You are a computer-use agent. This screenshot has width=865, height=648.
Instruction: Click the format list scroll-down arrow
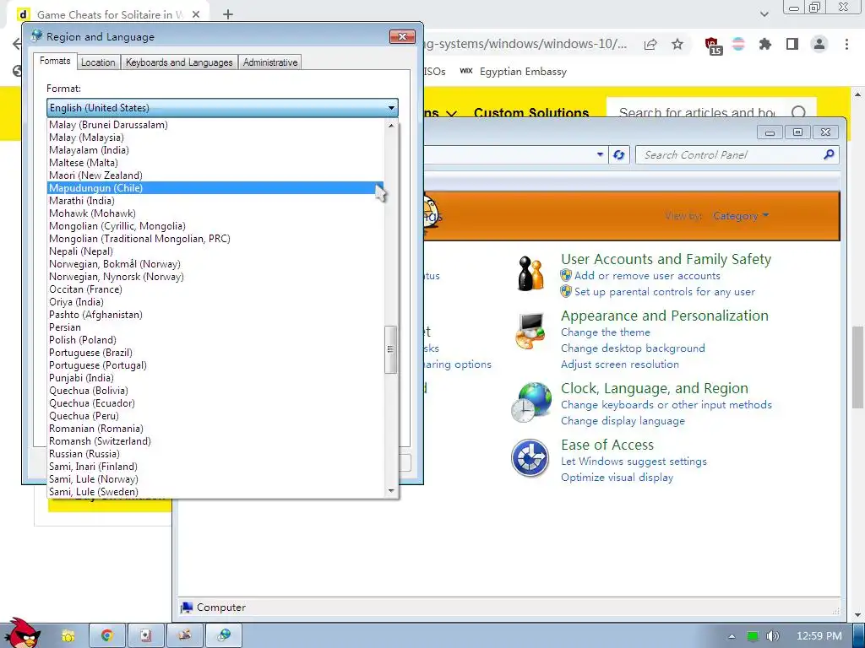pos(391,491)
